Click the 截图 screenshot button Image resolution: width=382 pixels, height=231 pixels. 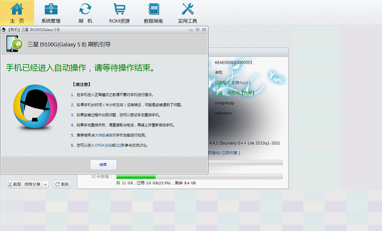[15, 184]
